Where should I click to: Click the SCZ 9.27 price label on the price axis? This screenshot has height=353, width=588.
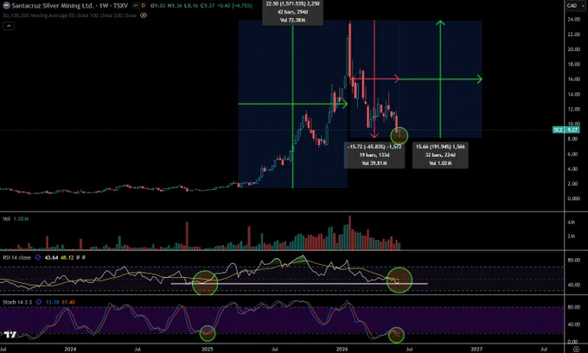click(566, 130)
